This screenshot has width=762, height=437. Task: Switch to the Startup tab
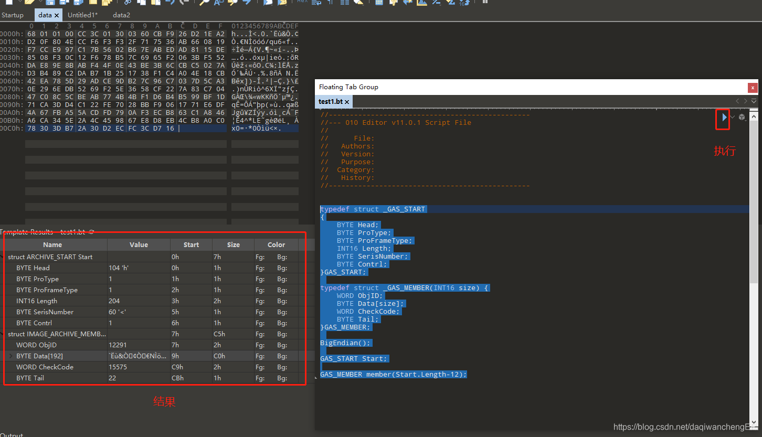(12, 15)
